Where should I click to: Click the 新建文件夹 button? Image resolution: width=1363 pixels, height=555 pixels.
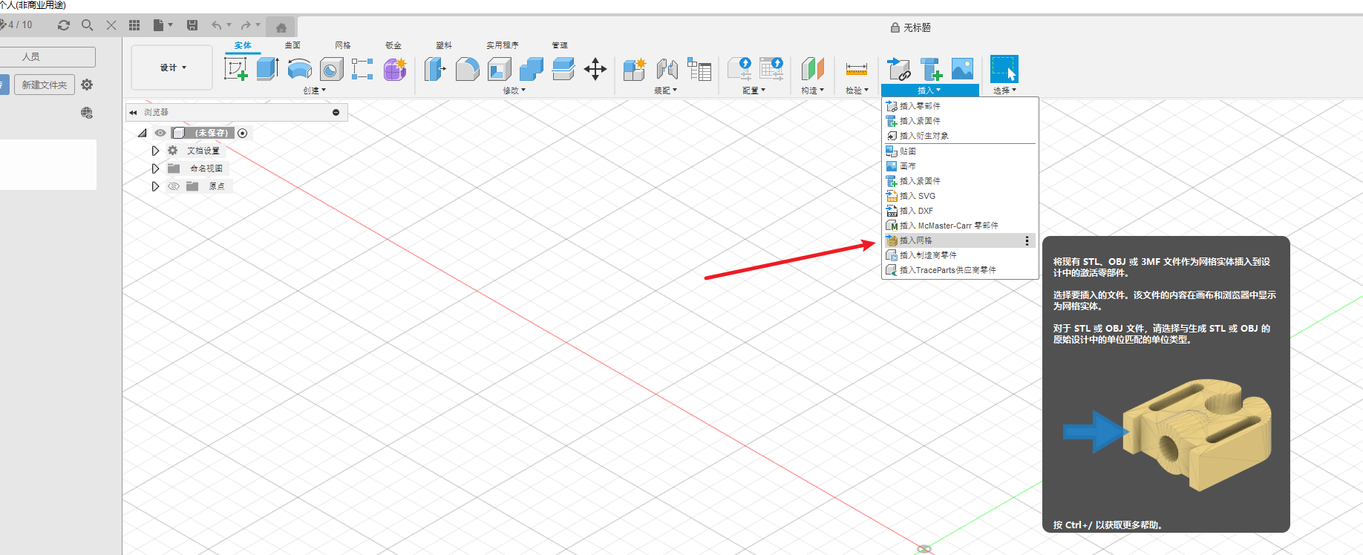(45, 85)
